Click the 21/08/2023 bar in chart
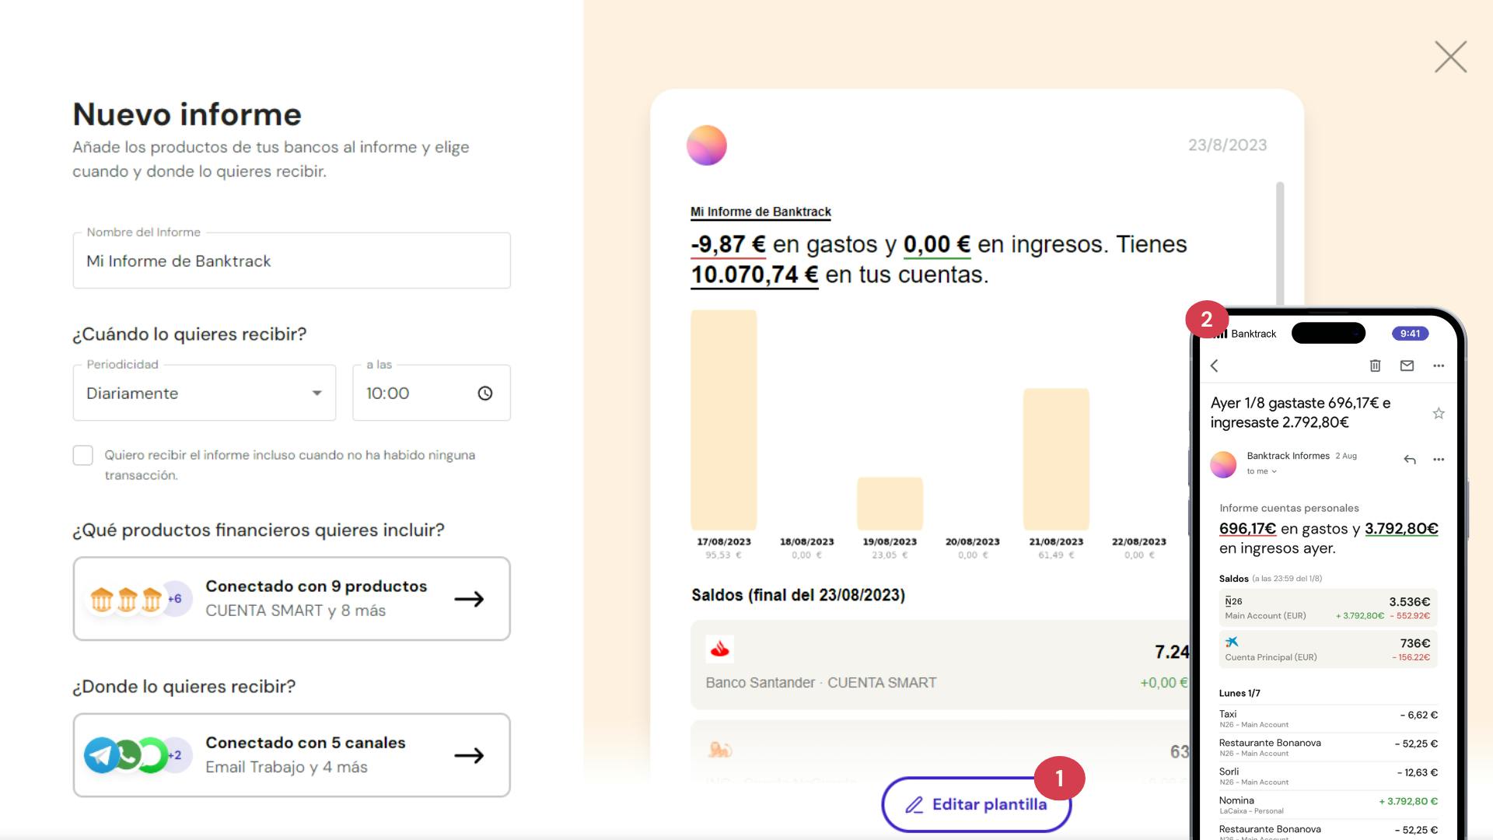 (1056, 459)
